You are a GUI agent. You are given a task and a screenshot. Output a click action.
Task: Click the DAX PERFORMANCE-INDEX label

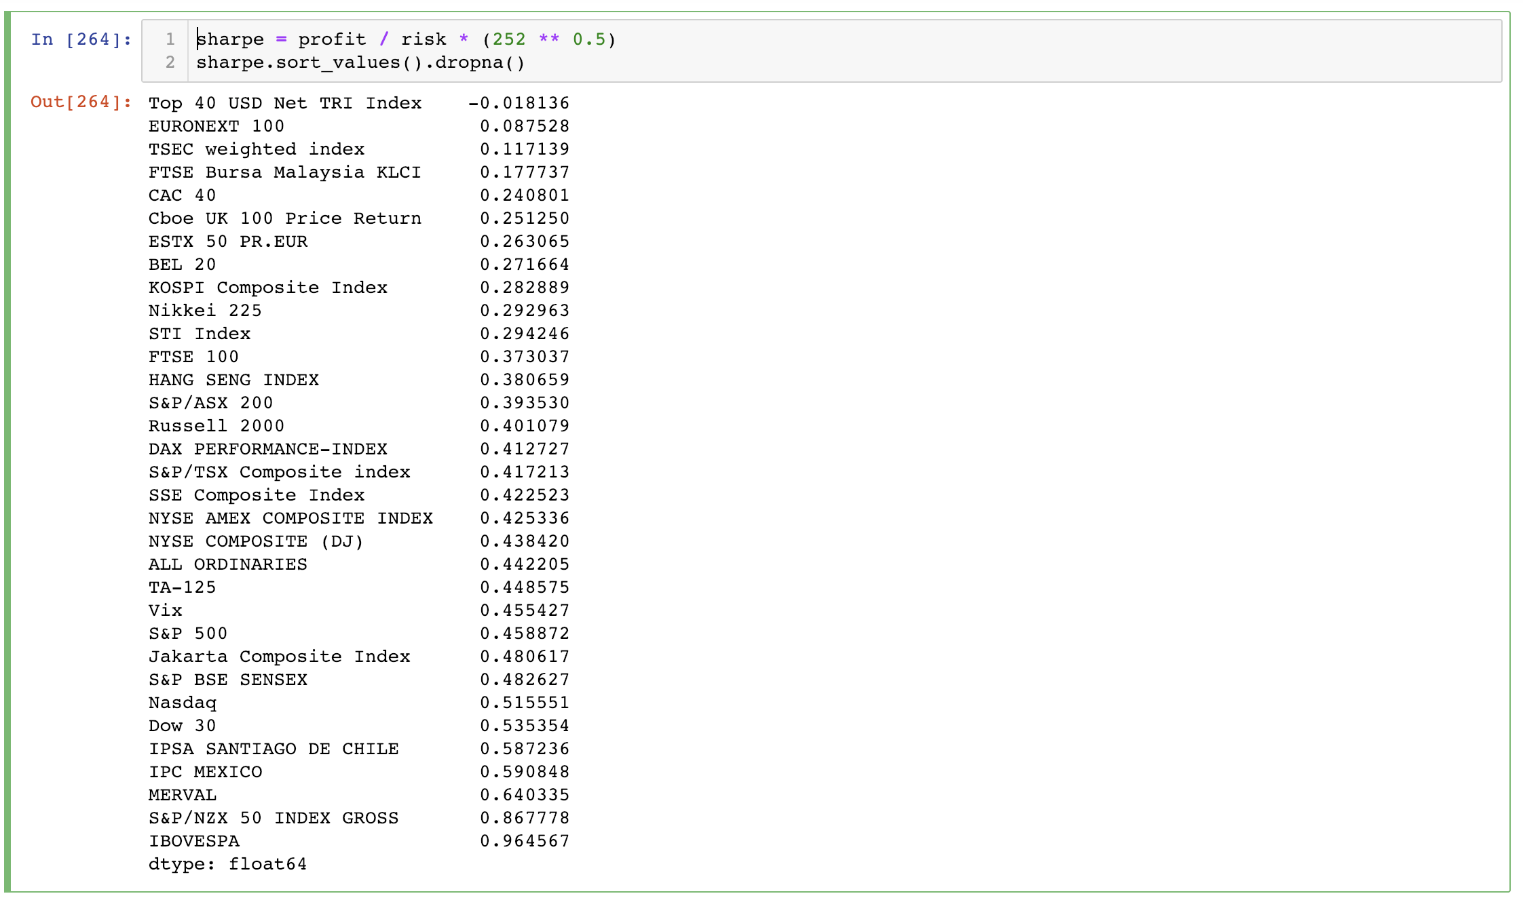[x=268, y=449]
